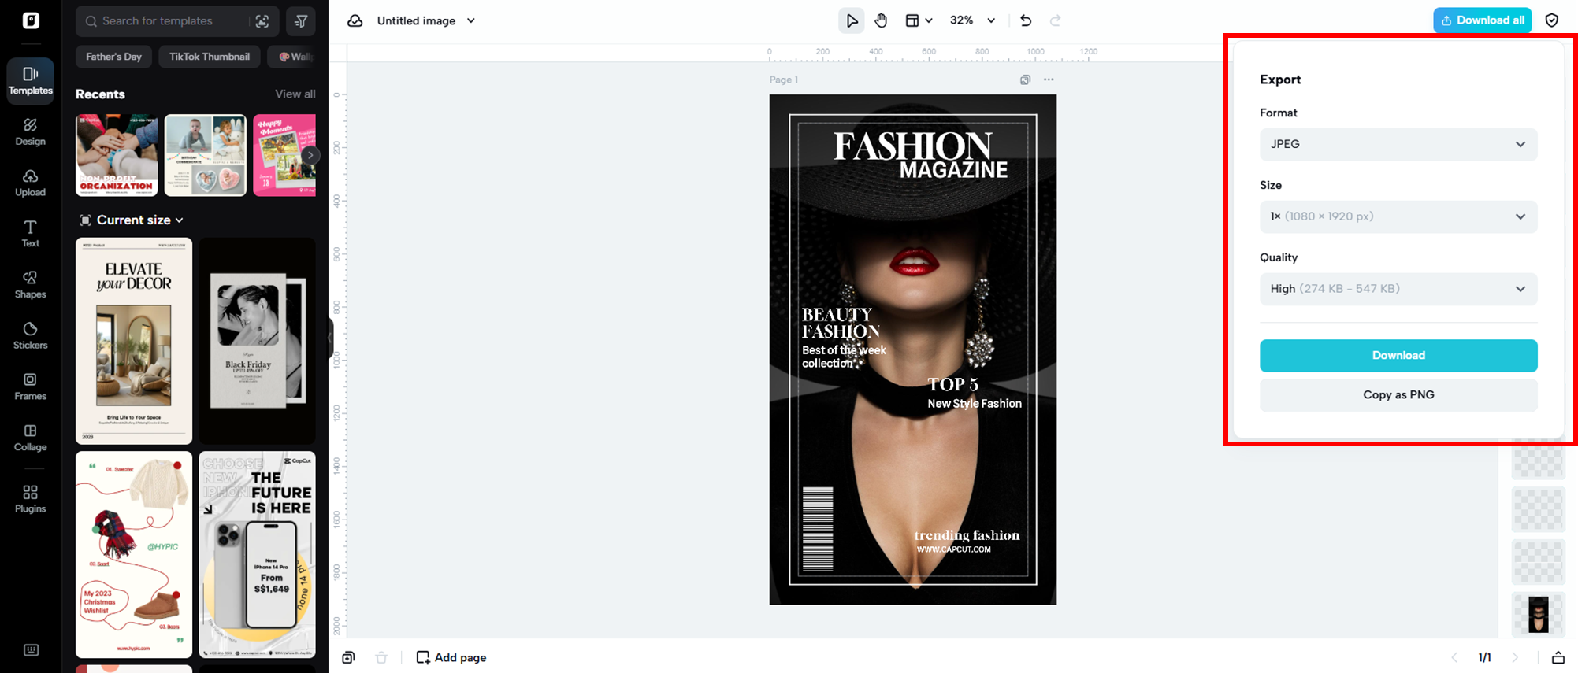The image size is (1578, 673).
Task: Select the Father's Day category tag
Action: coord(113,57)
